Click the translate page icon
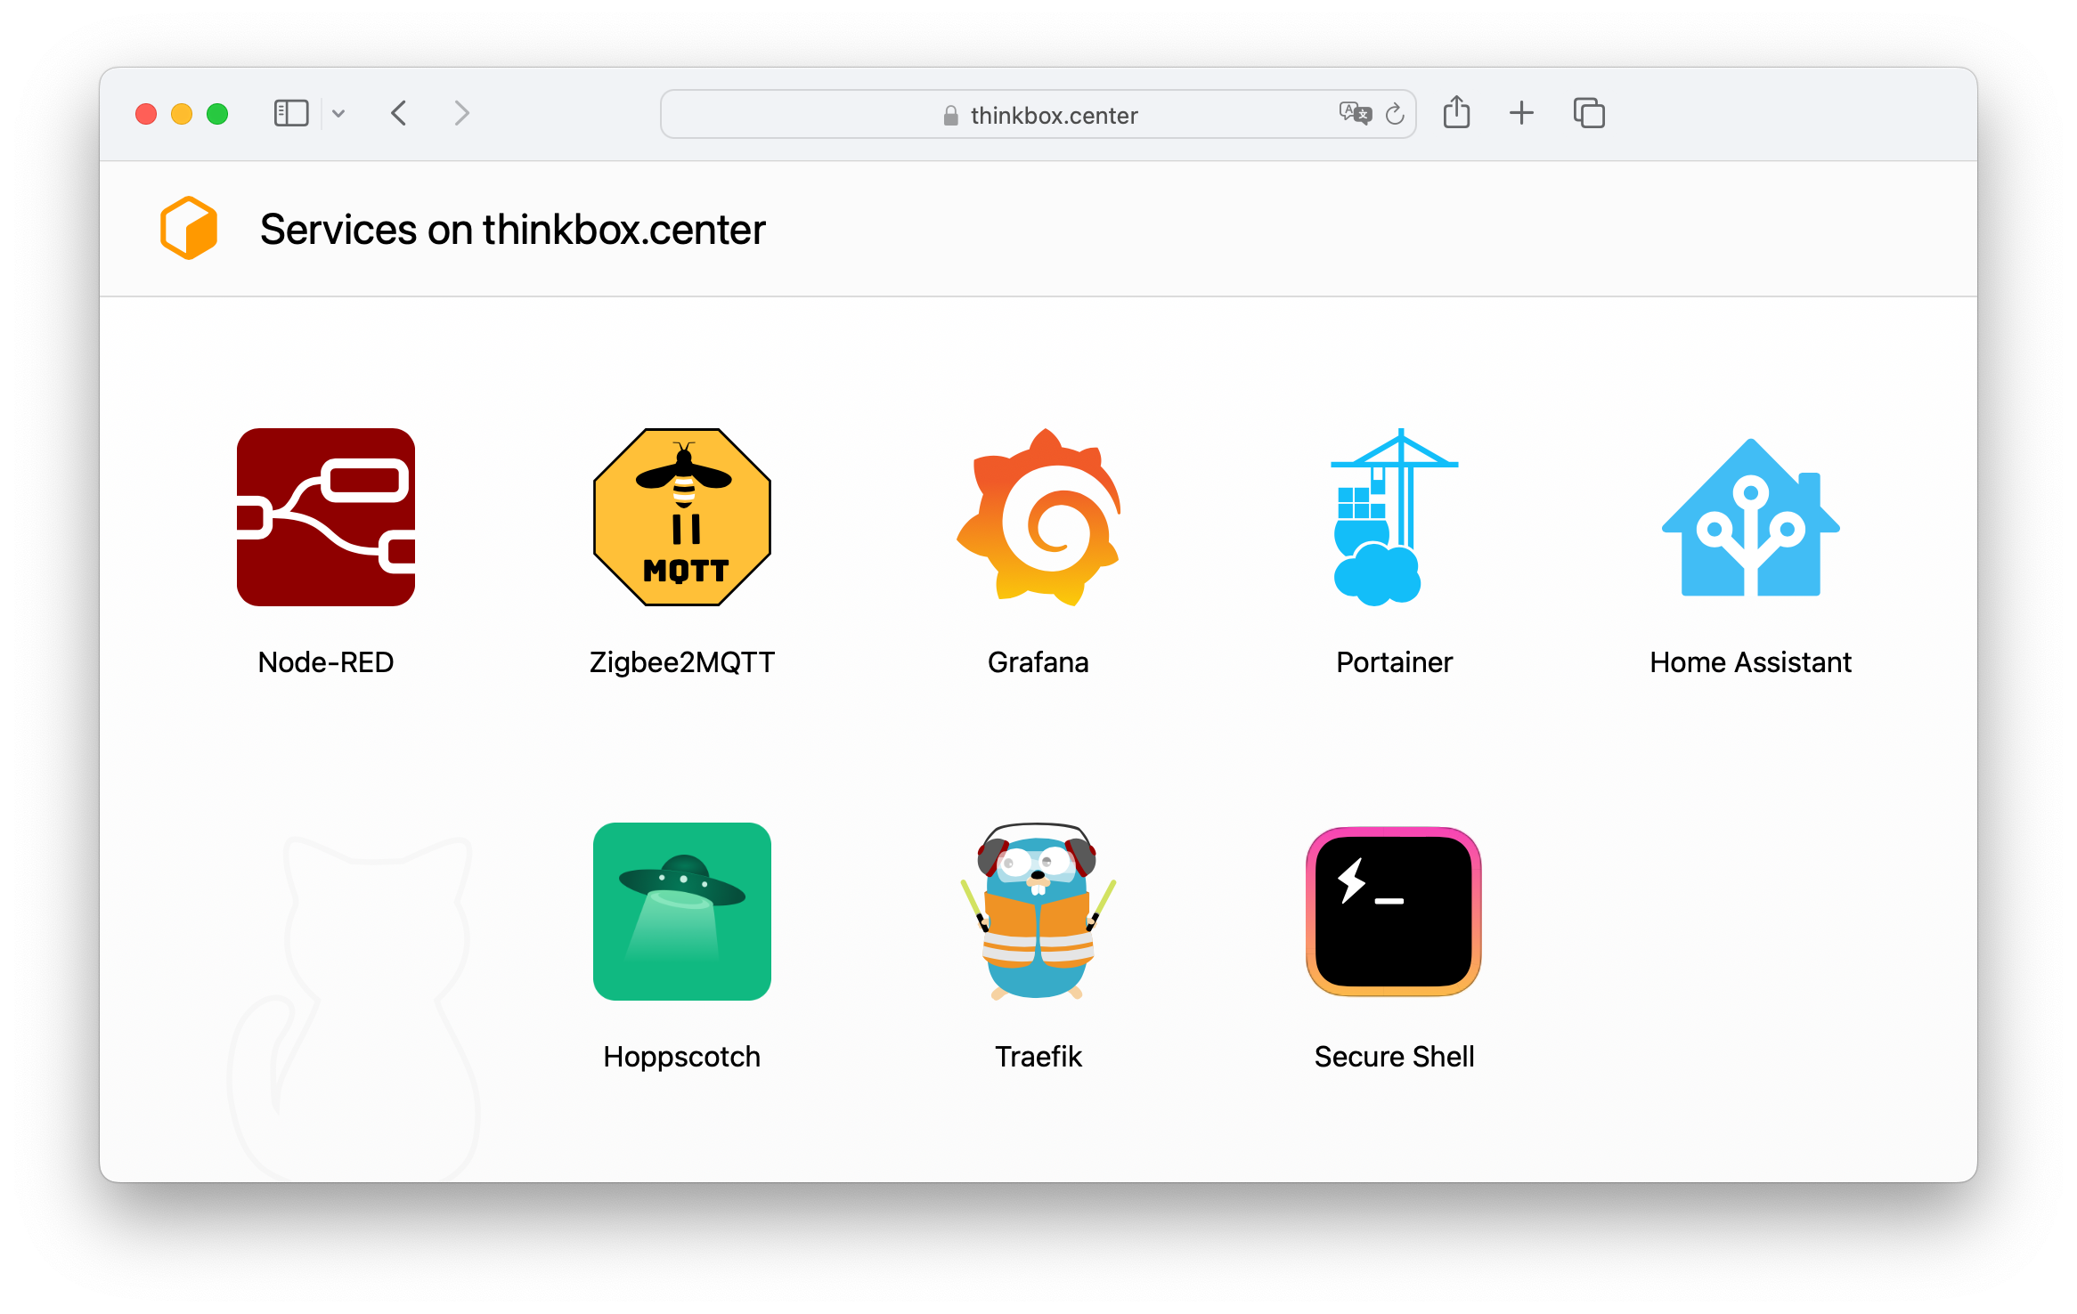Screen dimensions: 2077x1314 [x=1354, y=114]
